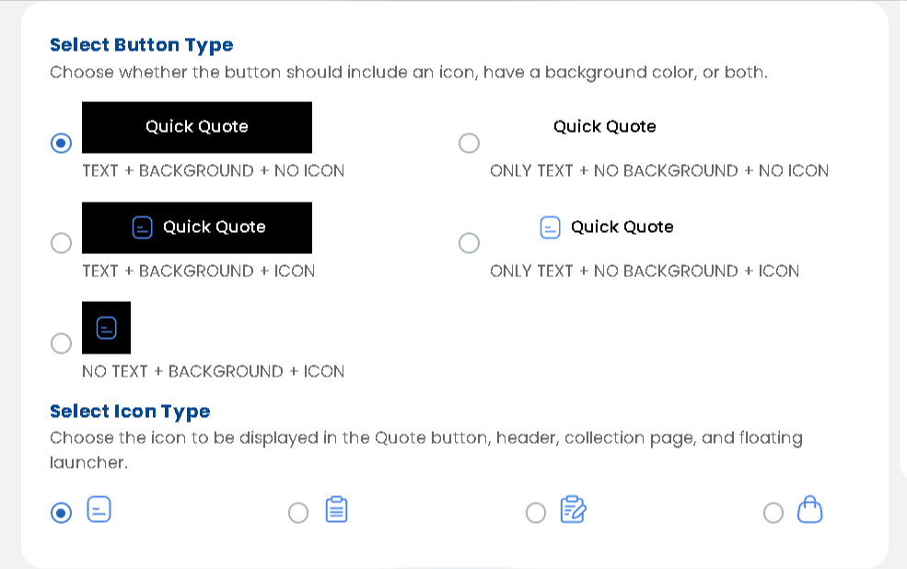
Task: Click the icon-only black button preview
Action: click(107, 328)
